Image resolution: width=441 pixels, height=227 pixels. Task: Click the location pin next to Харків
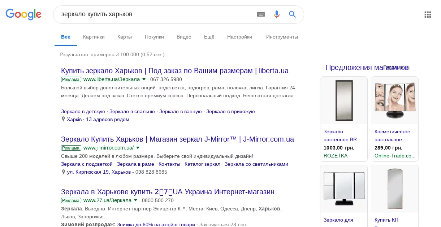[64, 119]
